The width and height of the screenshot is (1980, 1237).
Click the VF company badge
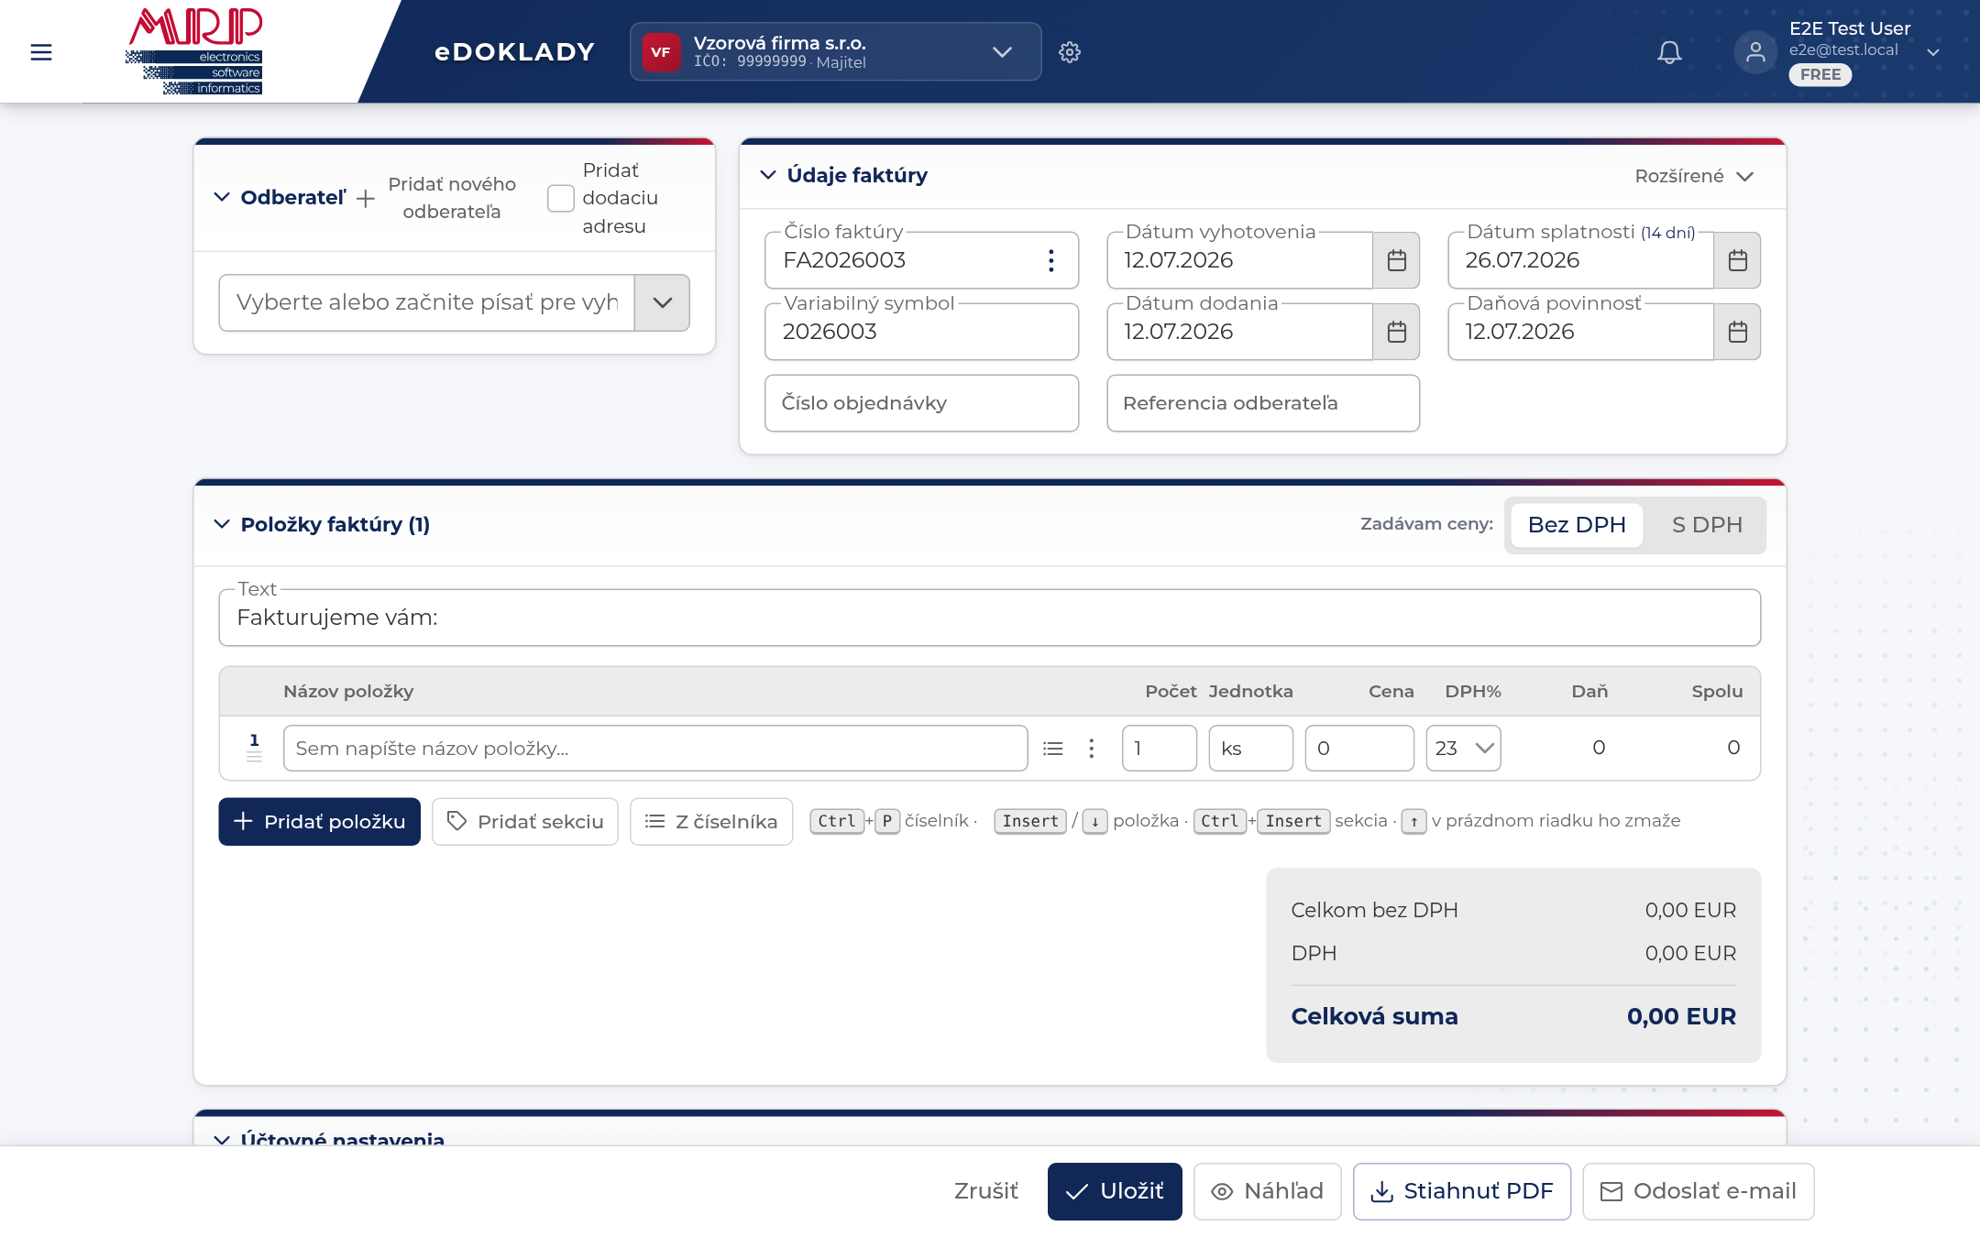[660, 52]
